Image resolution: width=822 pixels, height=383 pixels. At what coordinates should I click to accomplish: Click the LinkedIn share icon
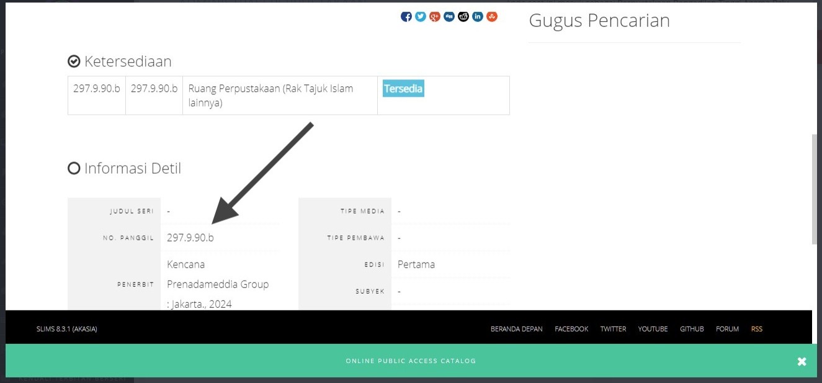tap(478, 17)
